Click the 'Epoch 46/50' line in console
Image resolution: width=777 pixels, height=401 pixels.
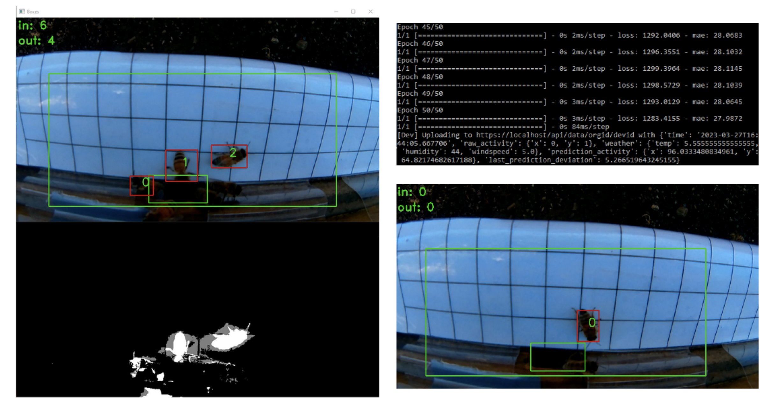(420, 44)
